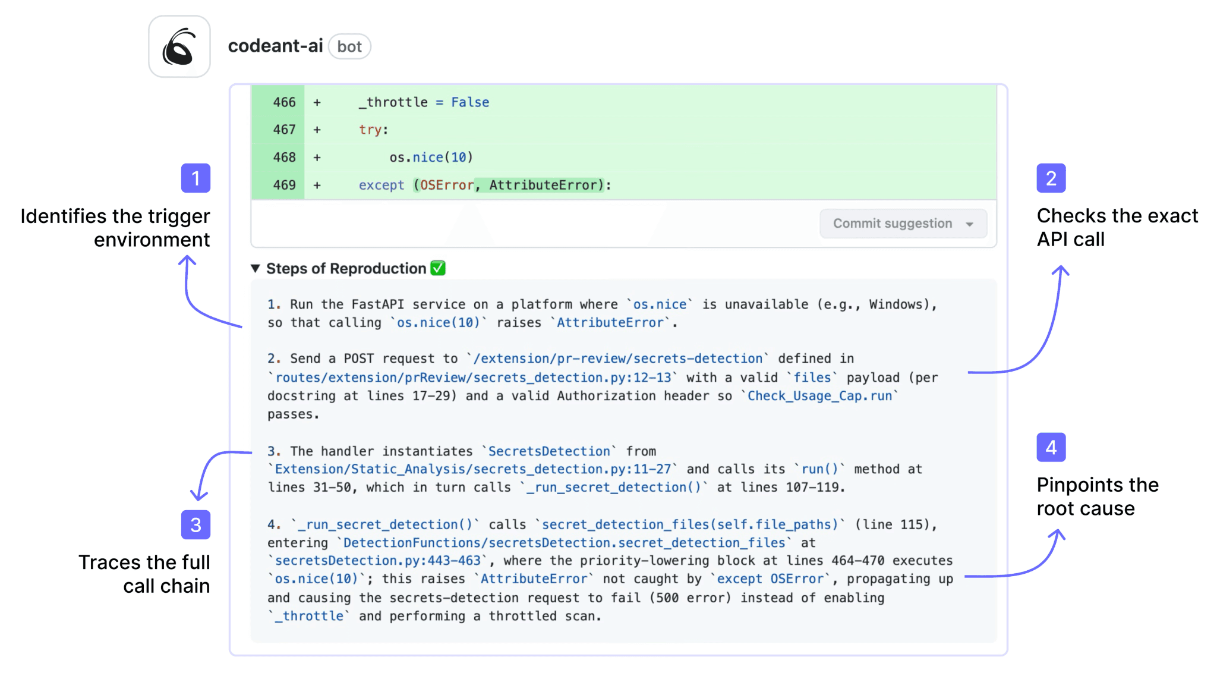Viewport: 1217px width, 679px height.
Task: Click the codeant-ai username
Action: tap(275, 46)
